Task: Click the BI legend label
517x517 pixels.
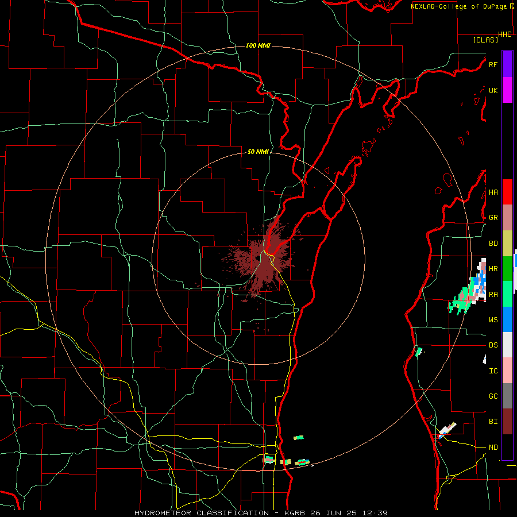Action: 493,422
